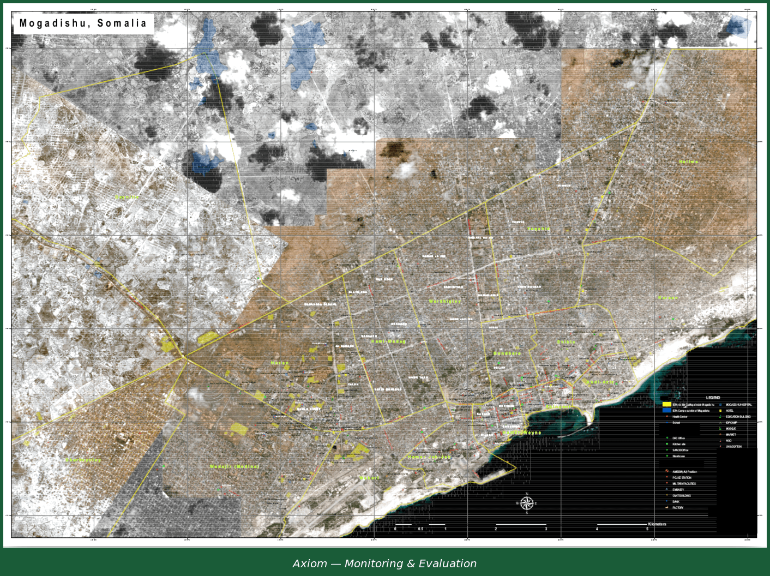
Task: Click the Warehouse legend marker
Action: 667,455
